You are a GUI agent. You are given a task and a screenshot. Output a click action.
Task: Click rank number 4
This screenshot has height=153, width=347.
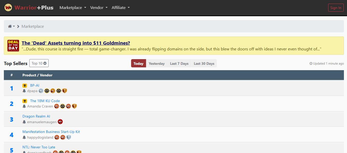[x=12, y=135]
